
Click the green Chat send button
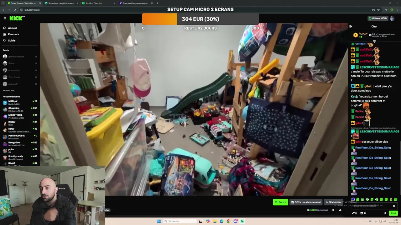click(x=393, y=213)
